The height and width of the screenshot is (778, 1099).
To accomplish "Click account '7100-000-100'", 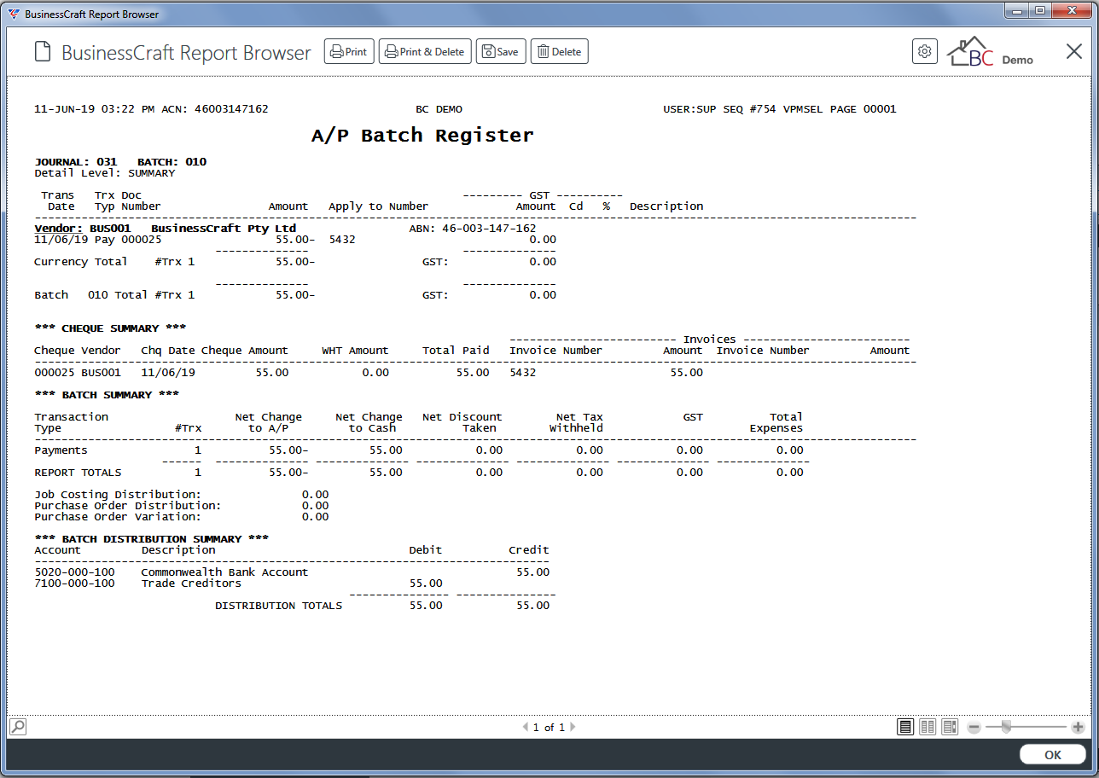I will (74, 583).
